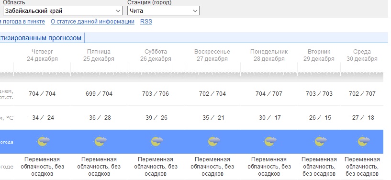Click pressure value 702 / 707
The image size is (391, 180).
362,94
